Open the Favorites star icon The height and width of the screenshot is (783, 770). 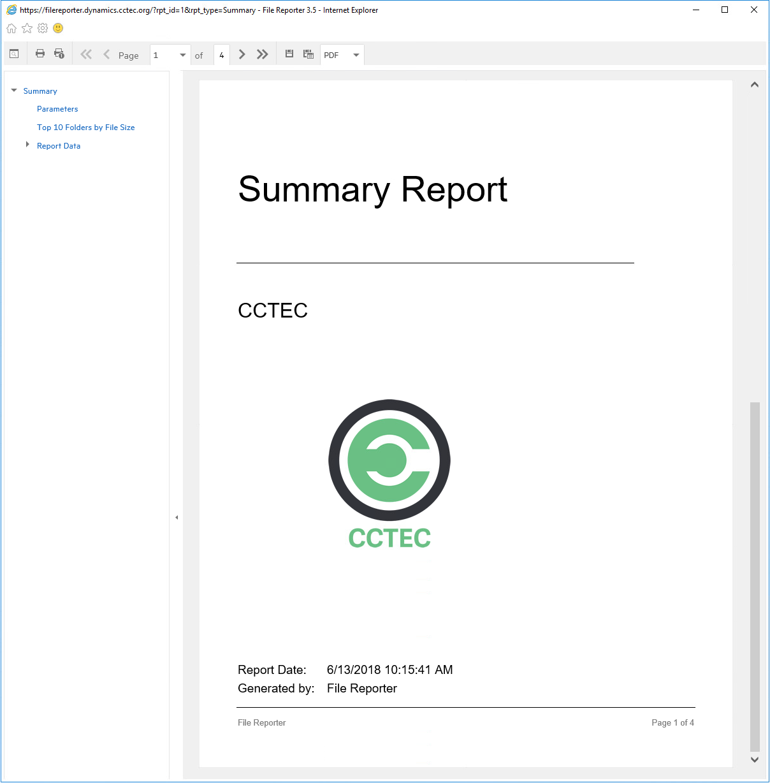click(27, 28)
